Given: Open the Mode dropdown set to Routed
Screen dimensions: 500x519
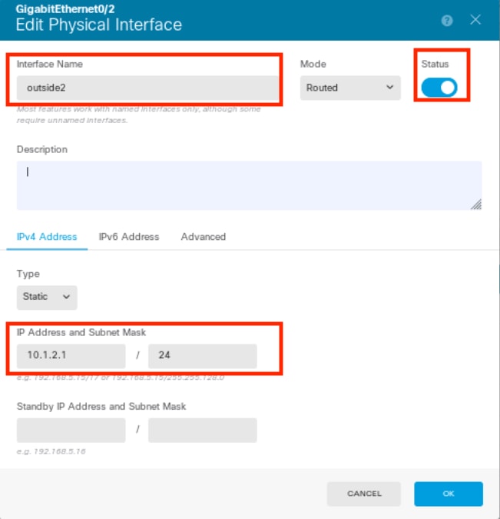Looking at the screenshot, I should pos(350,88).
